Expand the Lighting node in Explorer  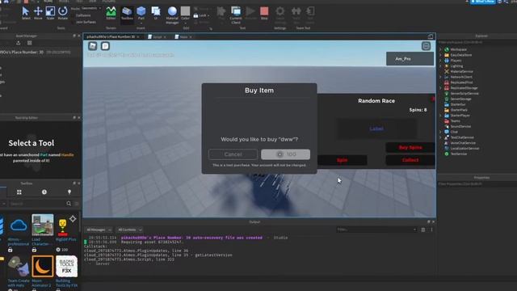[x=440, y=66]
